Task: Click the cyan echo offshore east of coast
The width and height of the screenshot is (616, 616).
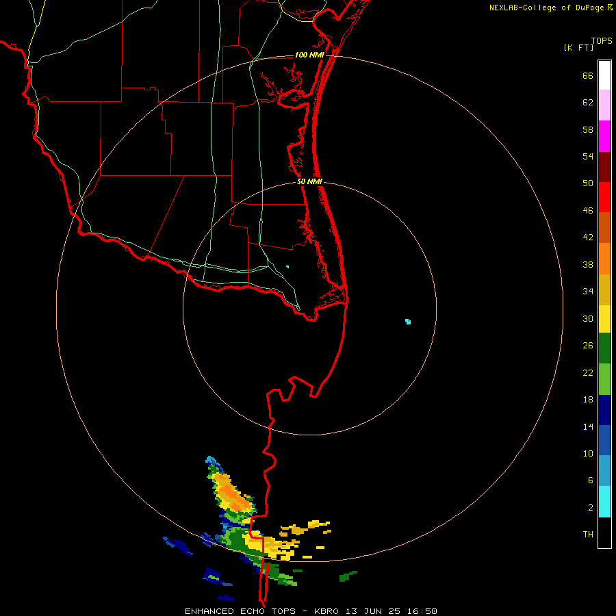Action: point(408,322)
